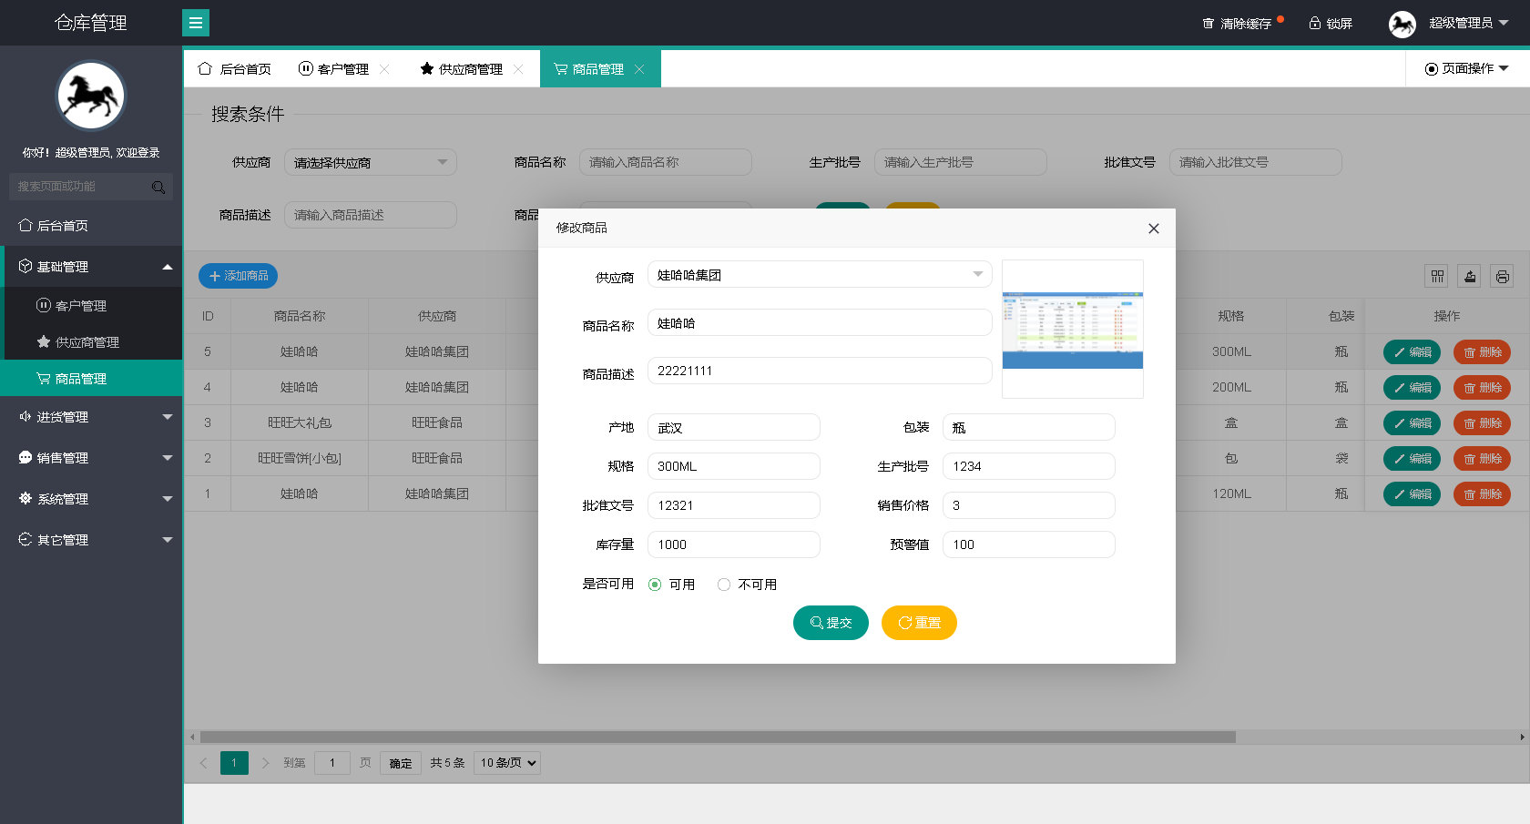Viewport: 1530px width, 824px height.
Task: Expand the 其它管理 sidebar menu
Action: point(91,540)
